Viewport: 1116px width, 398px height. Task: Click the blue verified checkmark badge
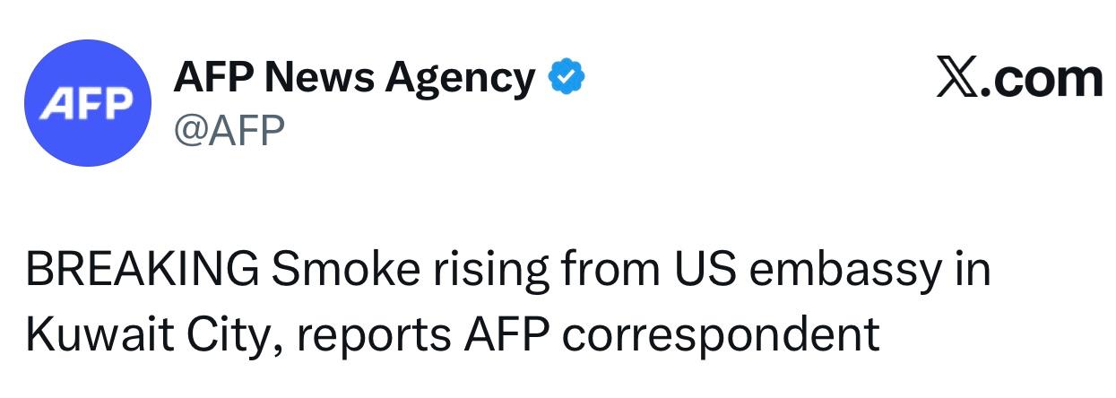[x=566, y=78]
